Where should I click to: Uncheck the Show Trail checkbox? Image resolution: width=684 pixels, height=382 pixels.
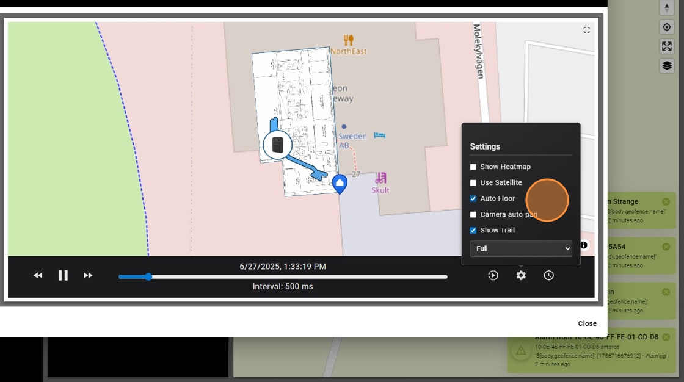[473, 230]
